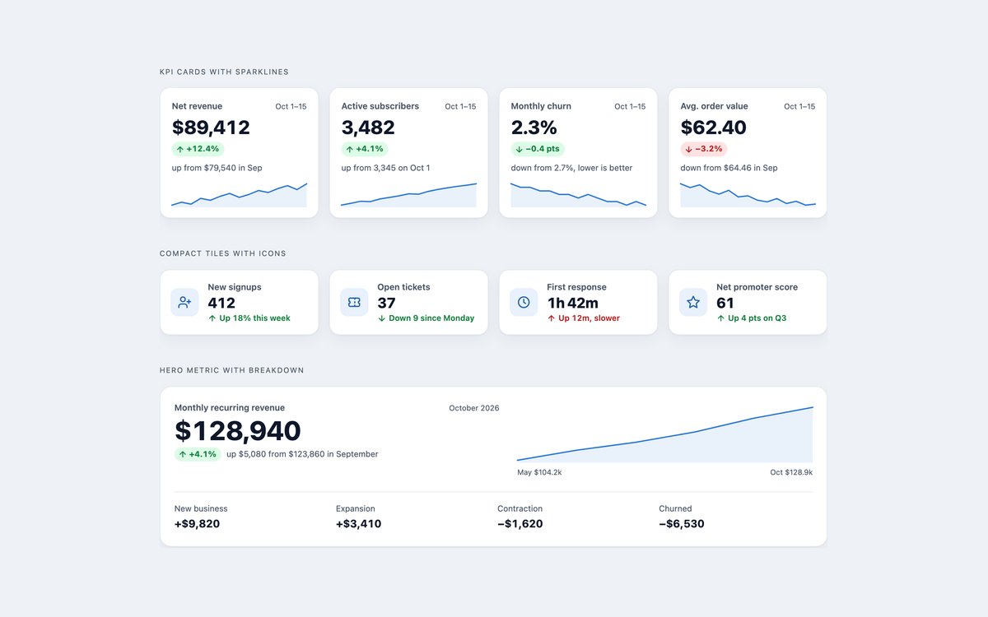Click the 'HERO METRIC WITH BREAKDOWN' heading

pos(232,370)
